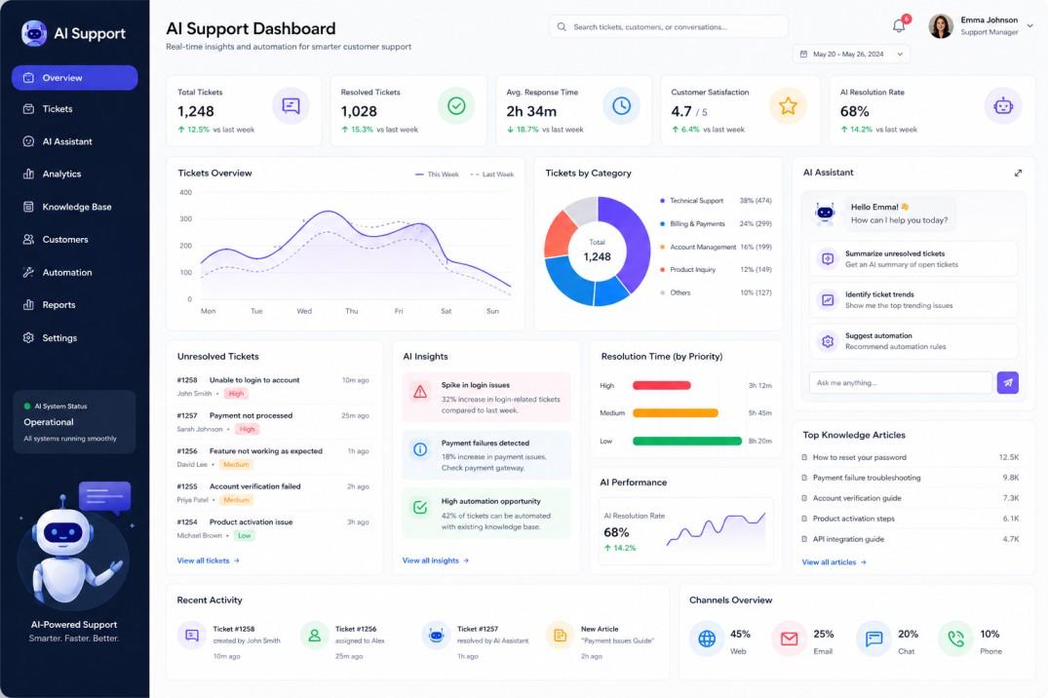
Task: Click the notification bell icon
Action: click(x=899, y=26)
